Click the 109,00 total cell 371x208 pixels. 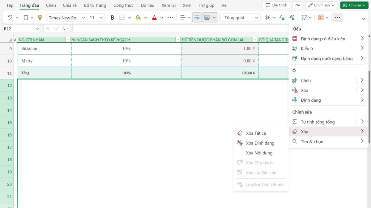(220, 73)
